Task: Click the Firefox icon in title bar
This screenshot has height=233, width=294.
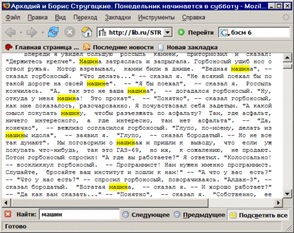Action: click(x=6, y=6)
